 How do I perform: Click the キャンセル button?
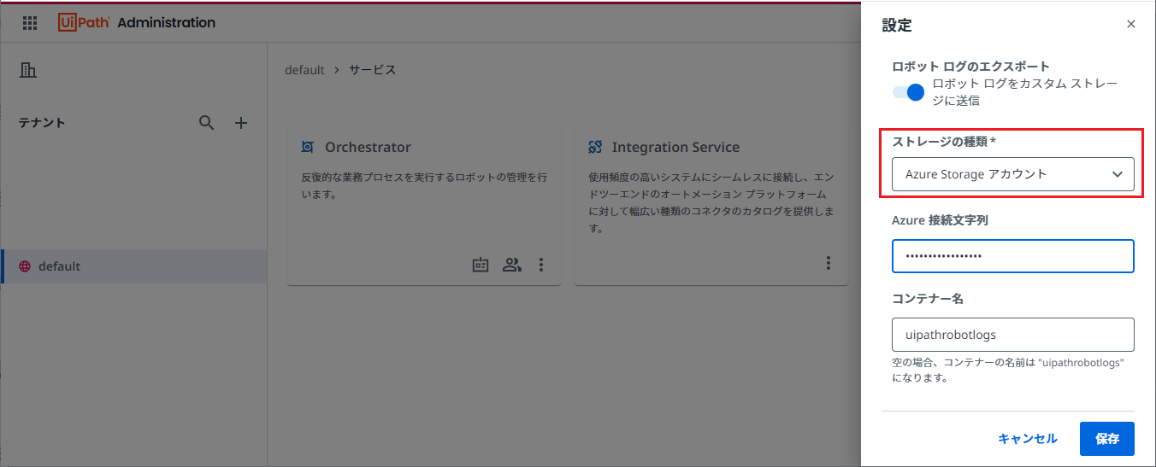pos(1028,439)
